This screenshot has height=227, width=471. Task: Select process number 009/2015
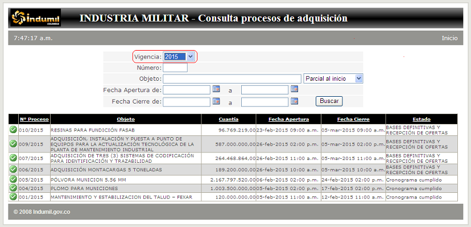click(31, 144)
